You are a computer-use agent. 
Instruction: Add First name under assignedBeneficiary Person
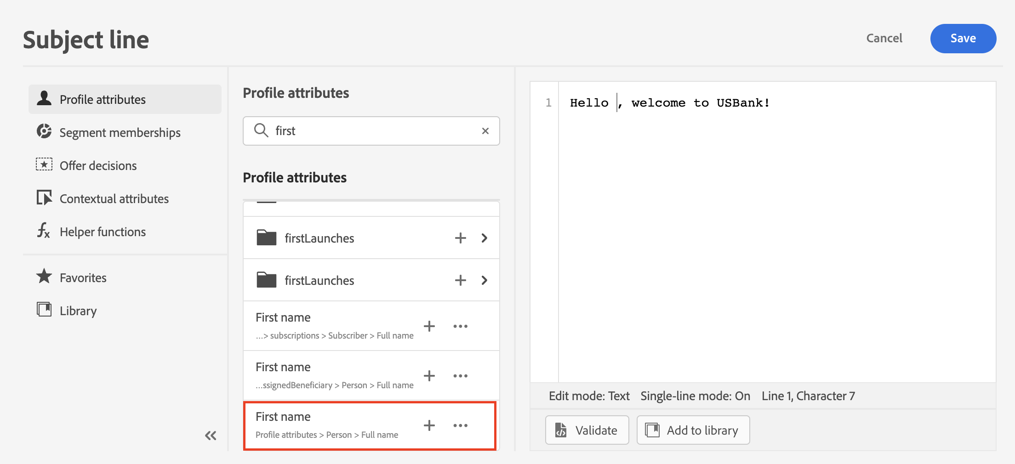[429, 376]
